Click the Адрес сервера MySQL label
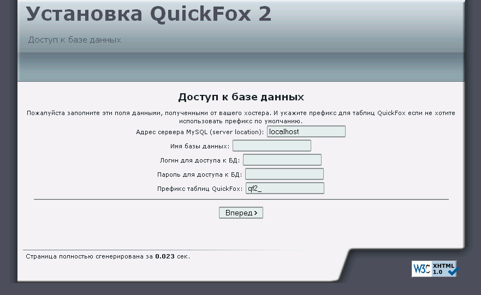481x295 pixels. click(x=200, y=132)
